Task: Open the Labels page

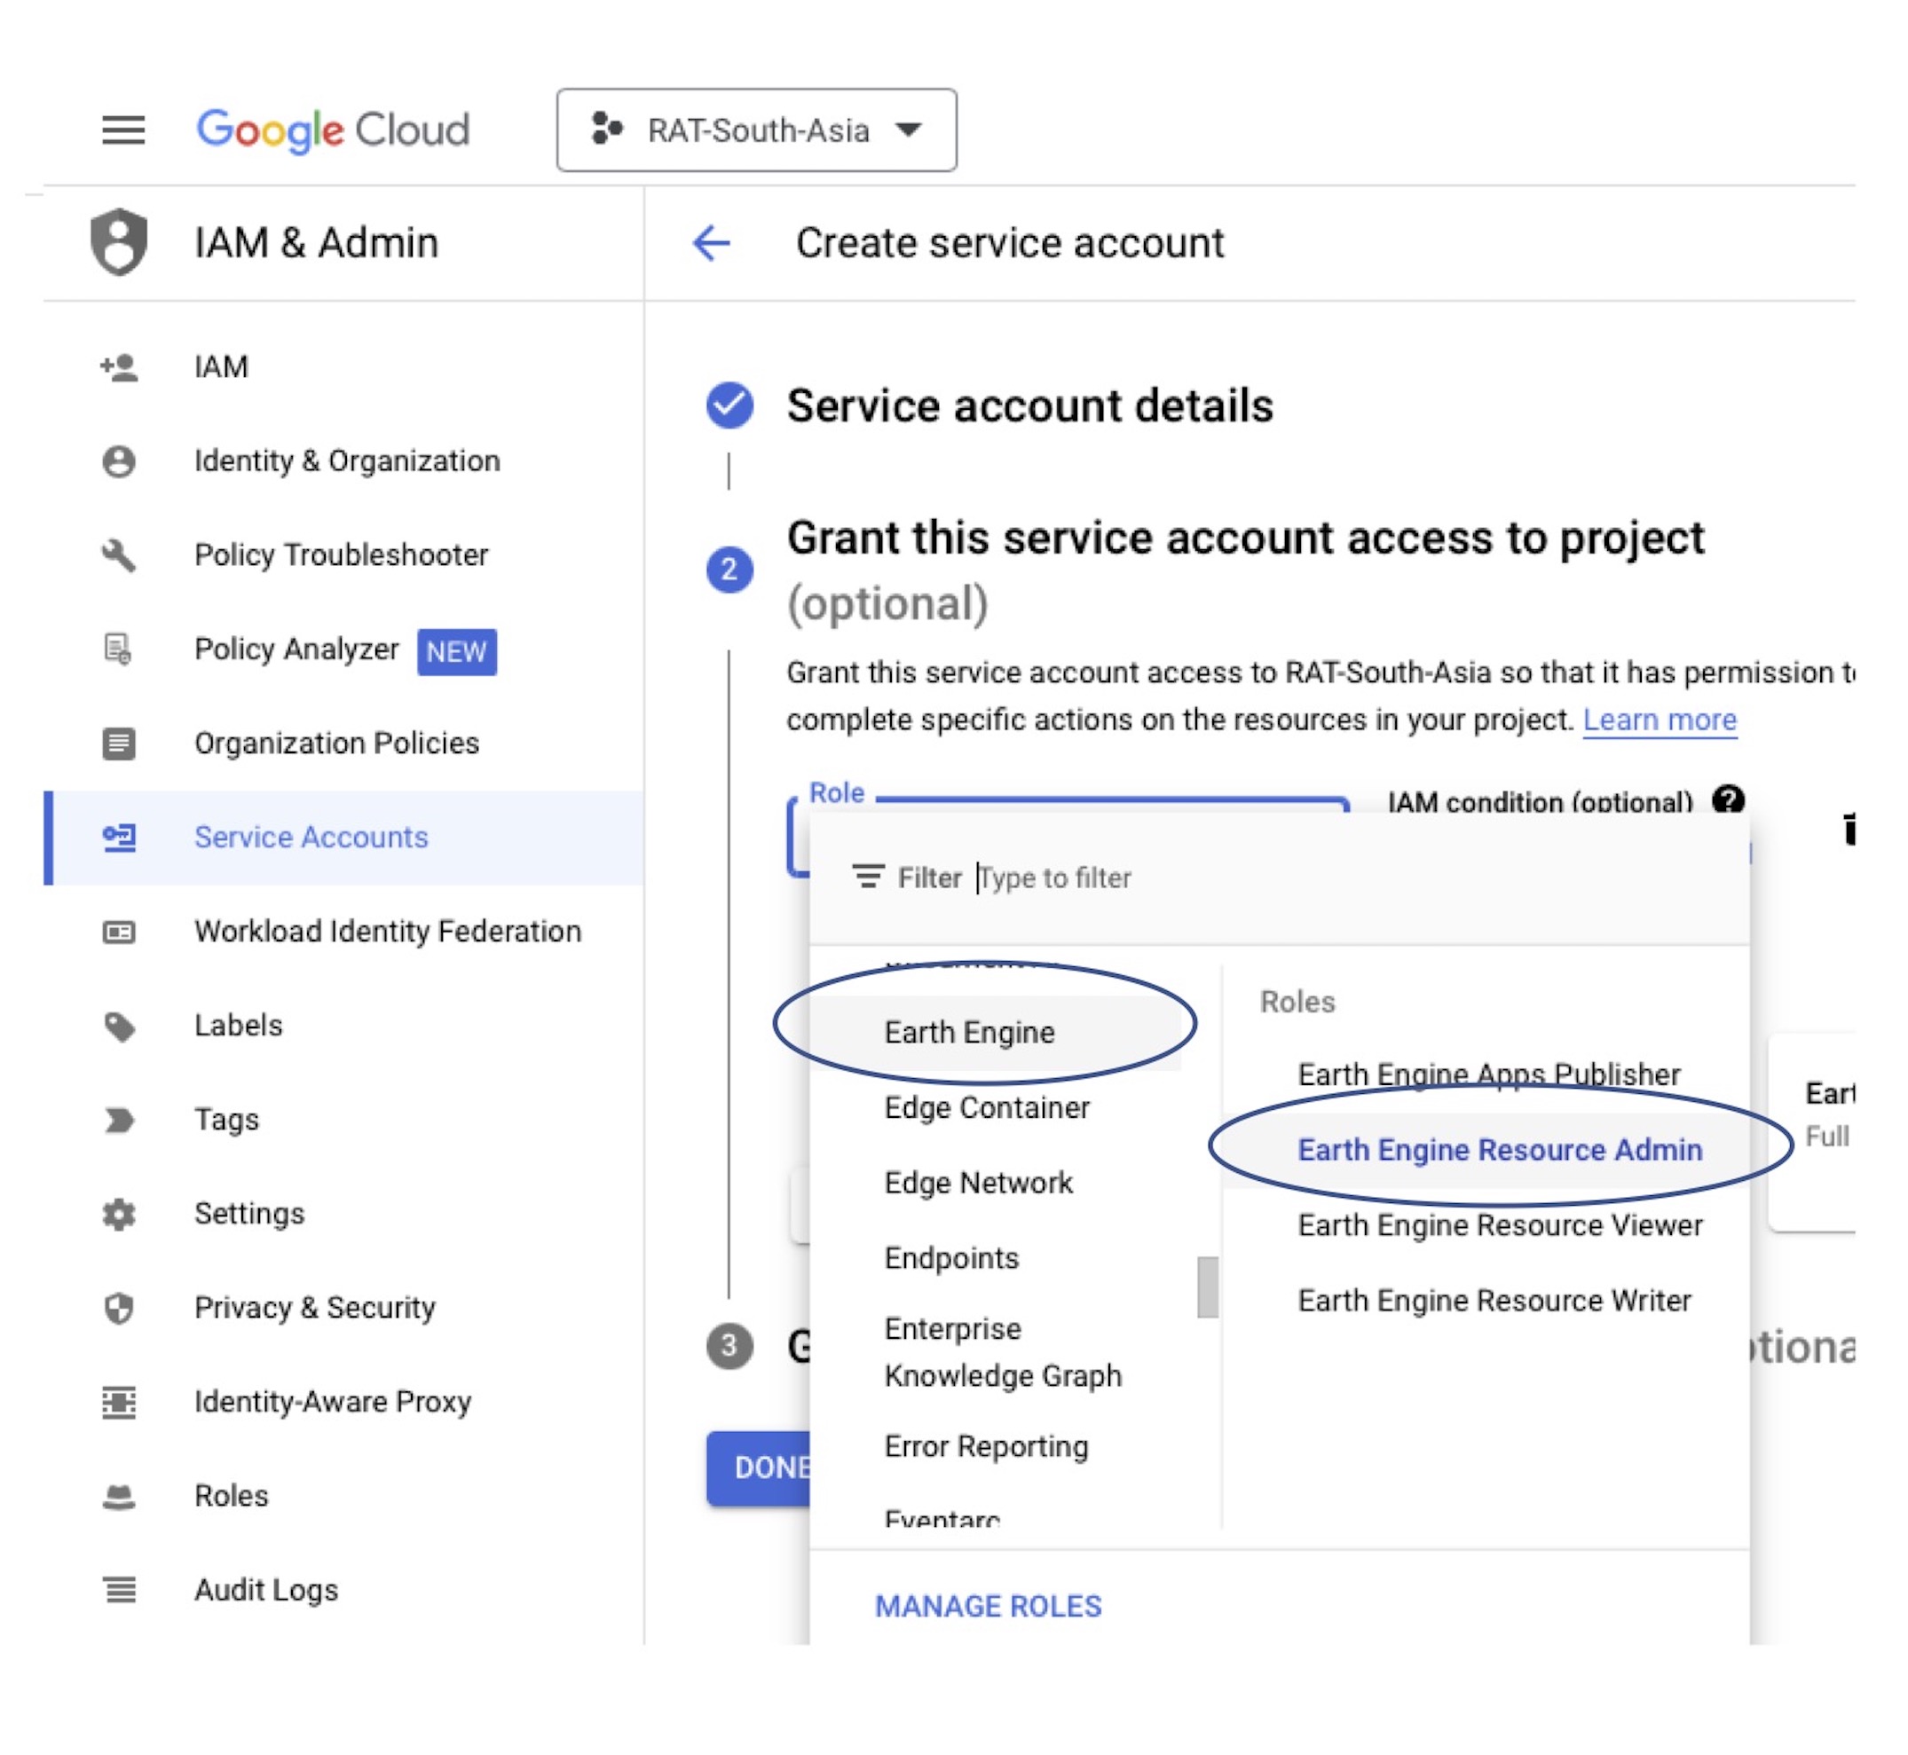Action: coord(239,1026)
